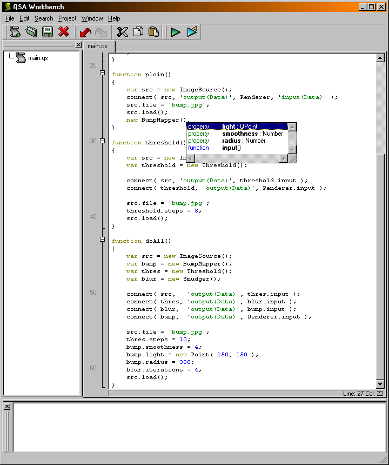This screenshot has width=389, height=465.
Task: Open the Window menu
Action: tap(92, 18)
